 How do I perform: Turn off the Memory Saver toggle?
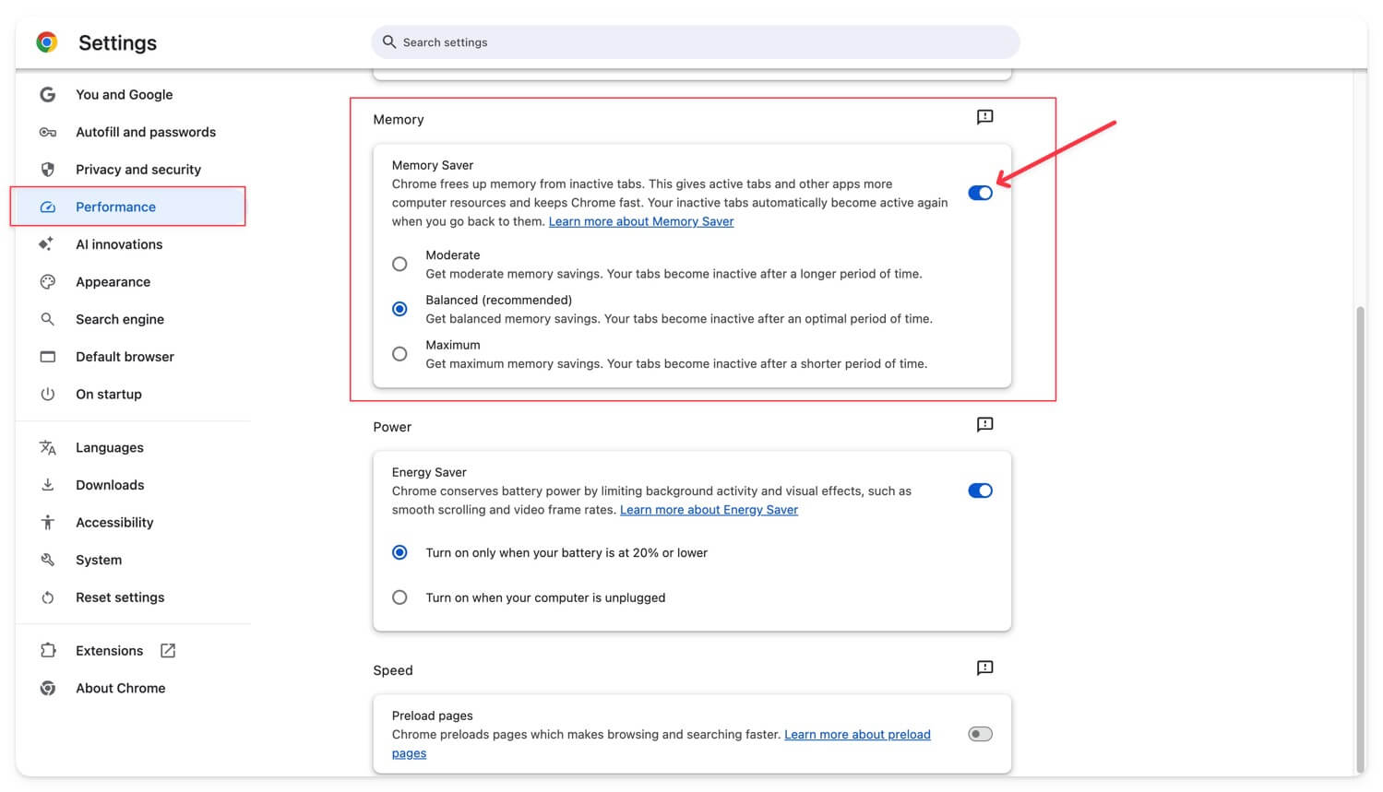pos(980,193)
